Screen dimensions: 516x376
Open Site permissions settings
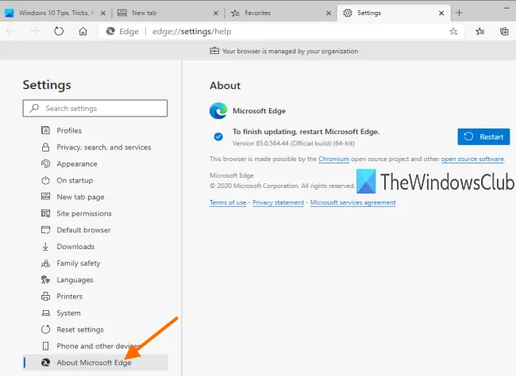click(x=95, y=213)
